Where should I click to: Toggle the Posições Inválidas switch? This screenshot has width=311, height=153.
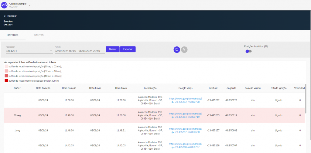tap(248, 51)
